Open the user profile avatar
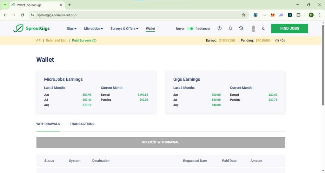This screenshot has height=173, width=325. coord(253,29)
